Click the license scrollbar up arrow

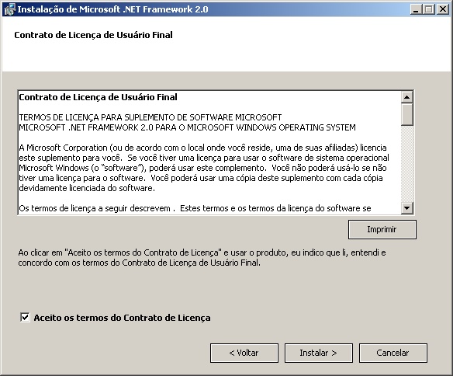(407, 97)
